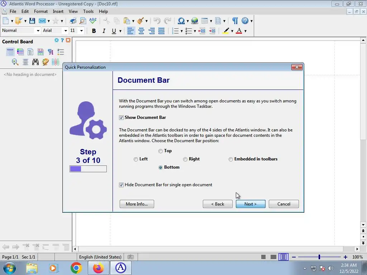Click the Control Board paint palette icon
This screenshot has width=367, height=275.
coord(46,62)
